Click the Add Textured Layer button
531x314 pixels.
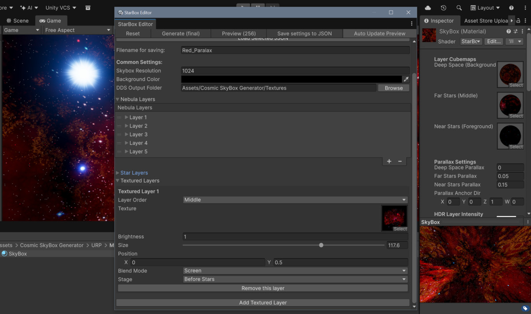click(263, 303)
